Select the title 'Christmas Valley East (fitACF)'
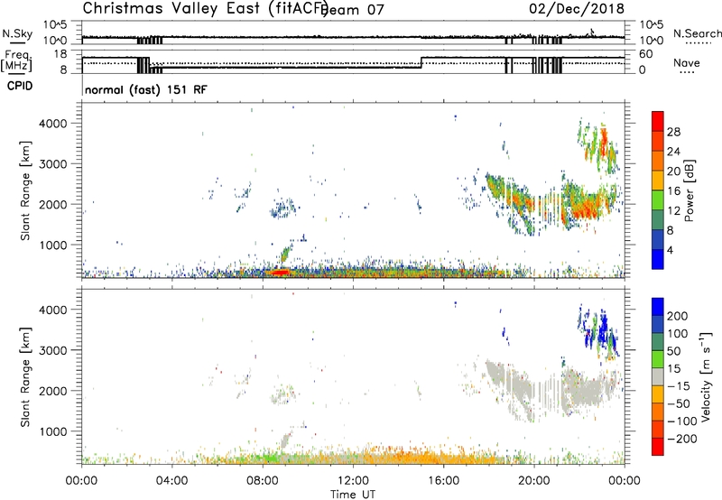722x500 pixels. pyautogui.click(x=205, y=8)
